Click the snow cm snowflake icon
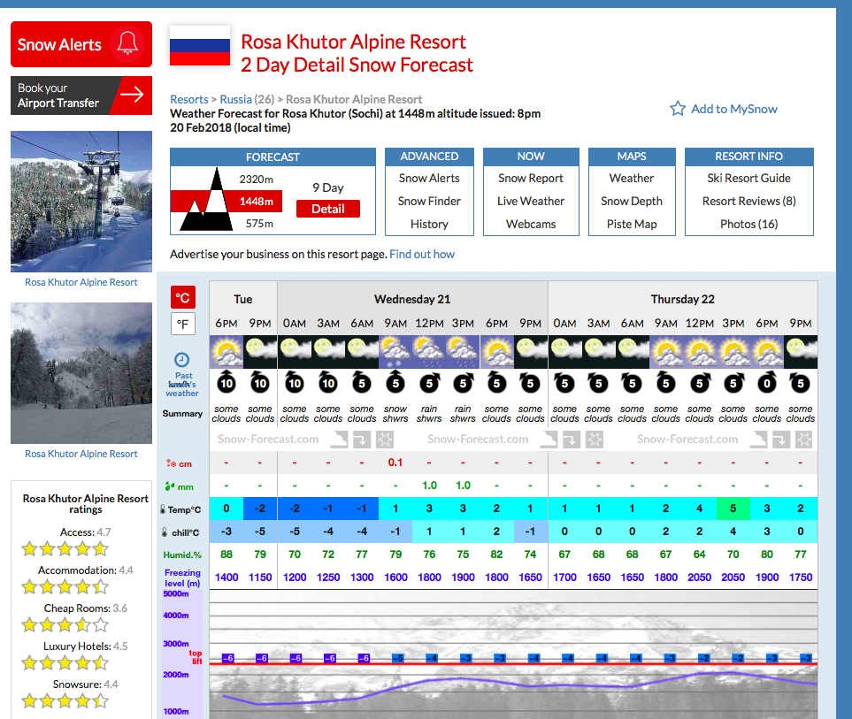This screenshot has width=852, height=719. (171, 463)
